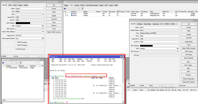Viewport: 198px width, 104px height.
Task: Click comment icon in Bridge toolbar
Action: (79, 9)
